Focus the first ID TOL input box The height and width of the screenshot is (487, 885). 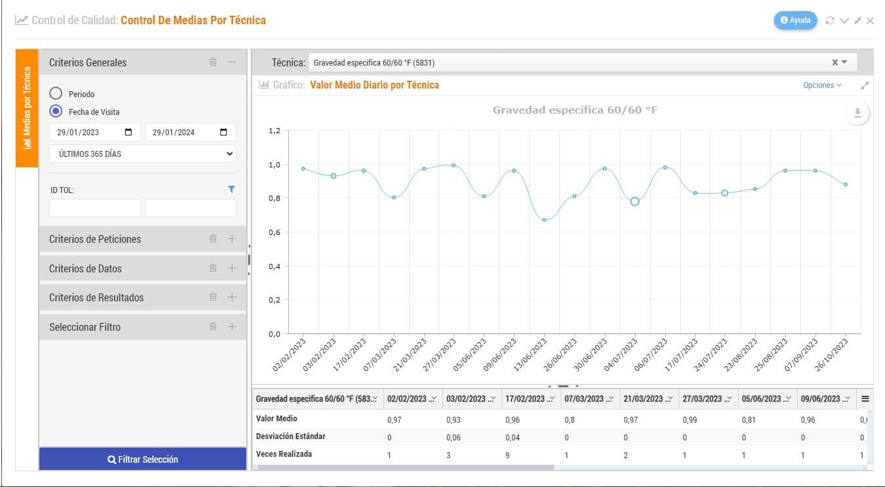pos(95,208)
